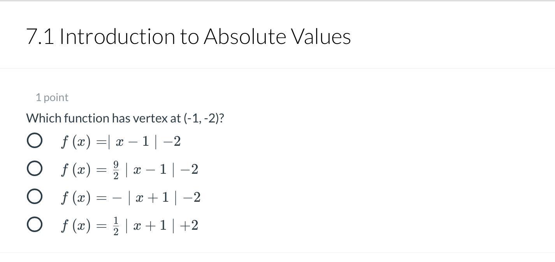Click the 9/2 fraction in second option
The height and width of the screenshot is (262, 555).
coord(116,170)
